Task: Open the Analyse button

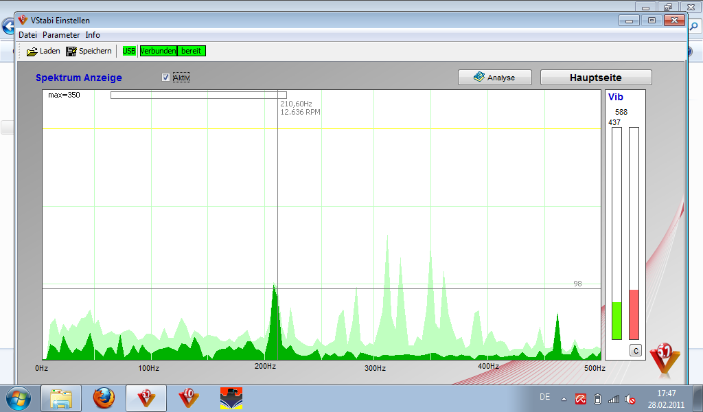Action: [494, 78]
